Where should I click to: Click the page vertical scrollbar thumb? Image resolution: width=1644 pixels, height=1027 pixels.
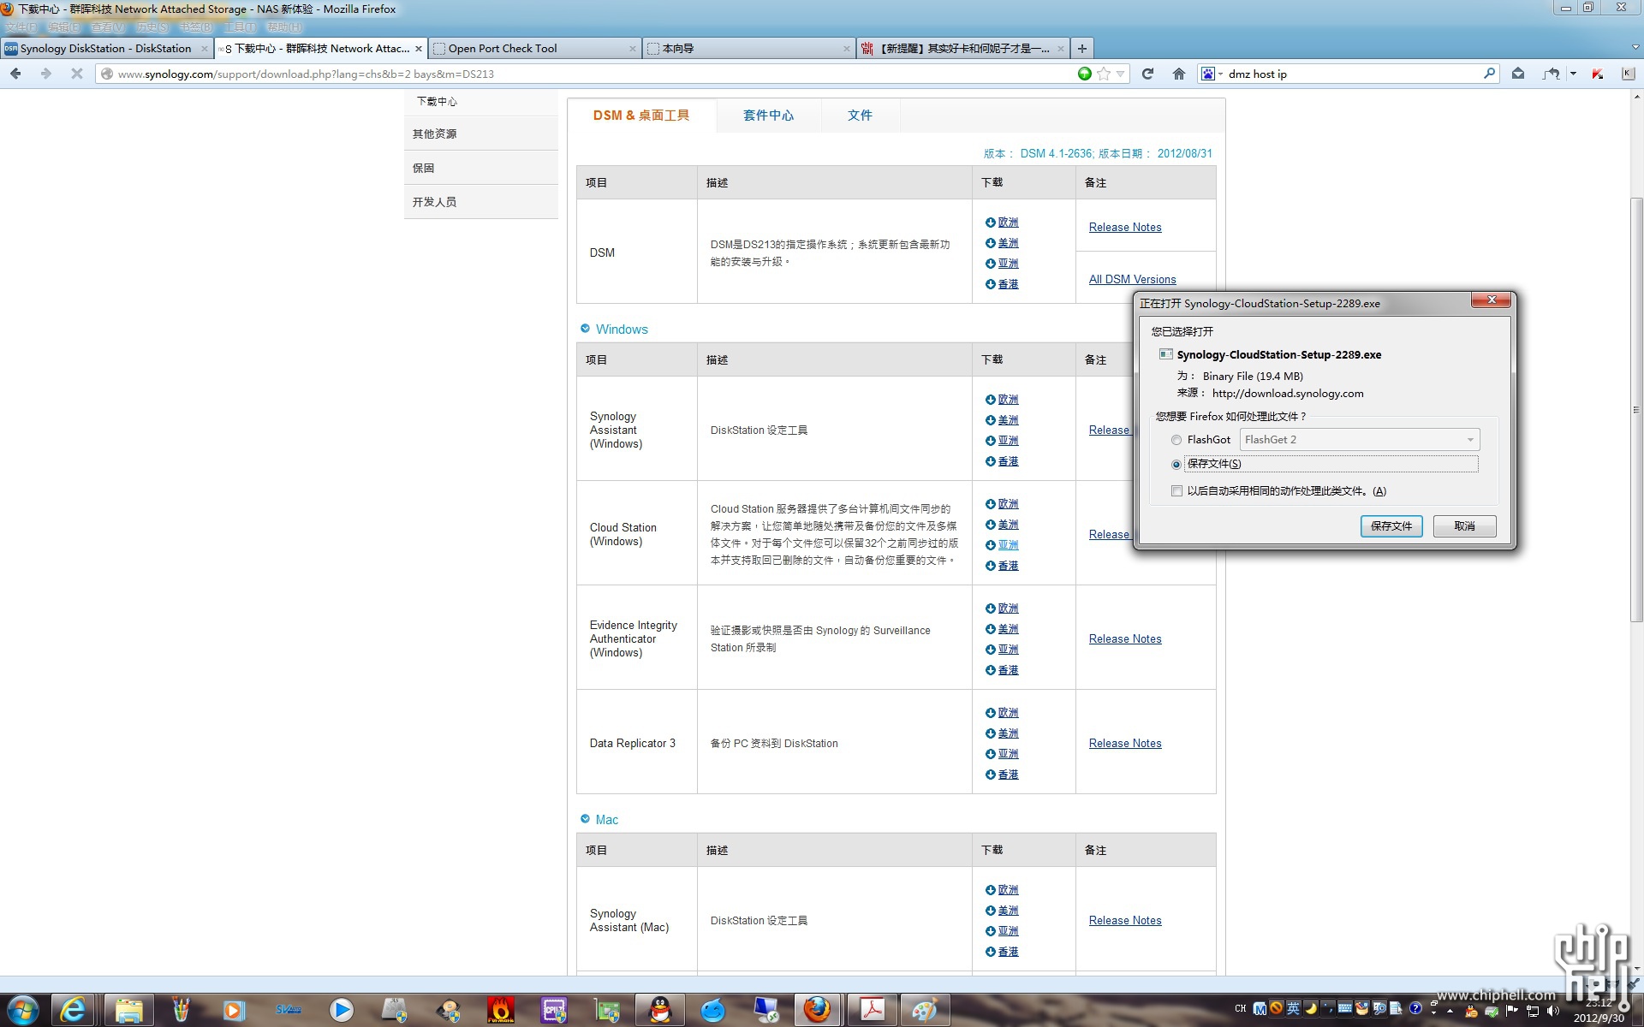point(1636,409)
